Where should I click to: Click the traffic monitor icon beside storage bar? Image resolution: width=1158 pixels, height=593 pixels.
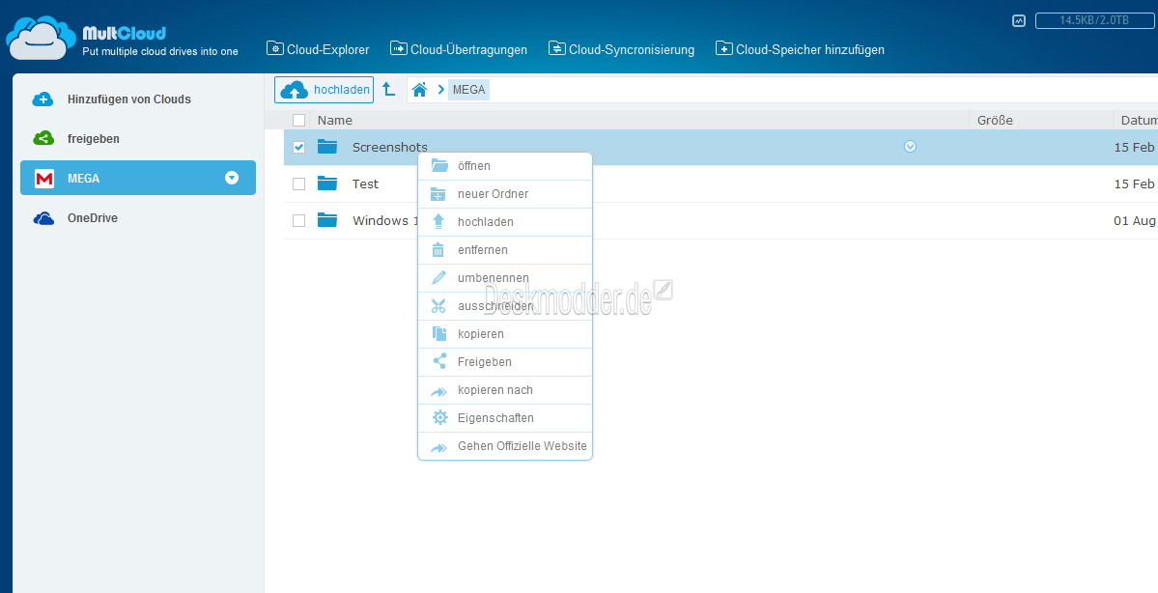(x=1019, y=20)
